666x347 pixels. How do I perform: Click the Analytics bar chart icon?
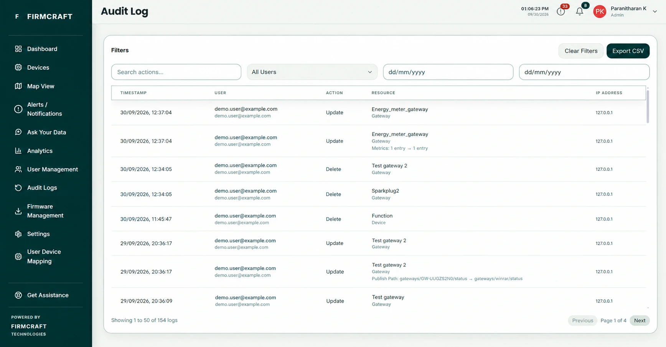pos(18,151)
